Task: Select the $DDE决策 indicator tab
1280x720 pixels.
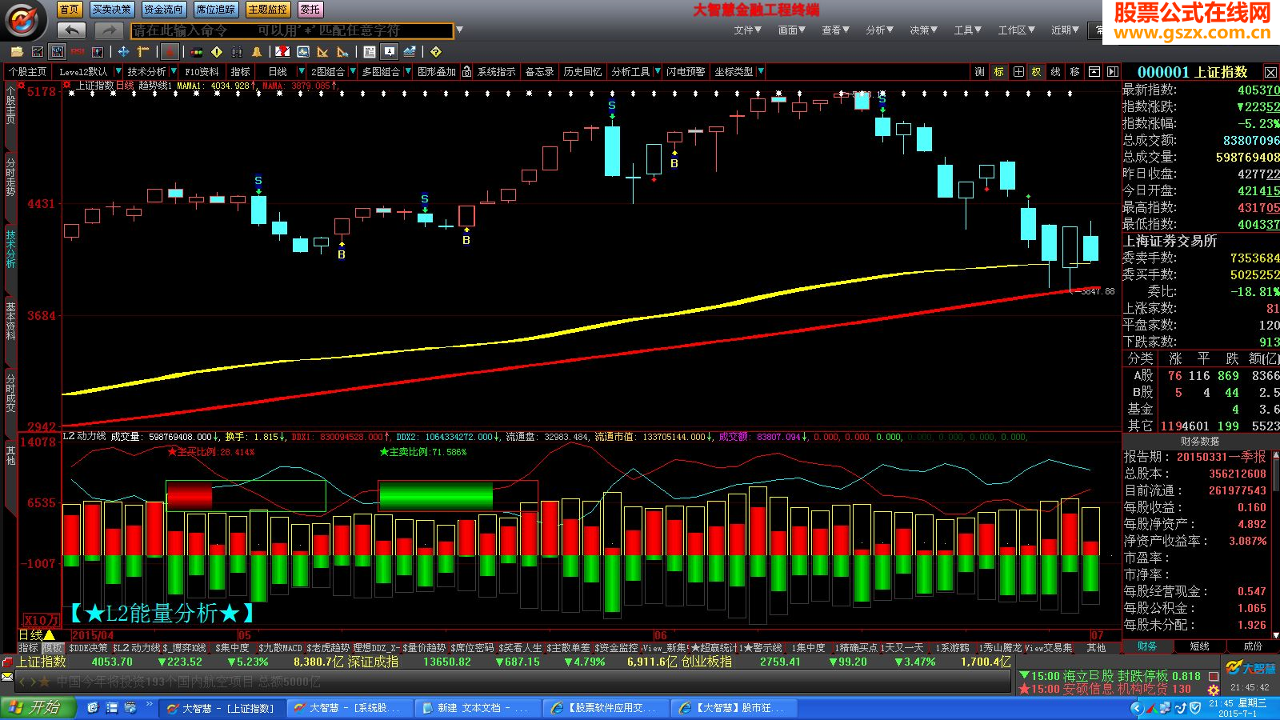Action: point(88,648)
